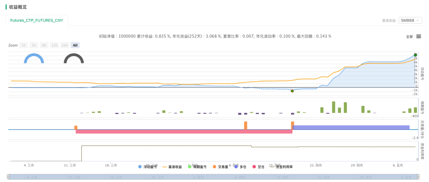
Task: Click the left navigator range handle
Action: pyautogui.click(x=9, y=177)
